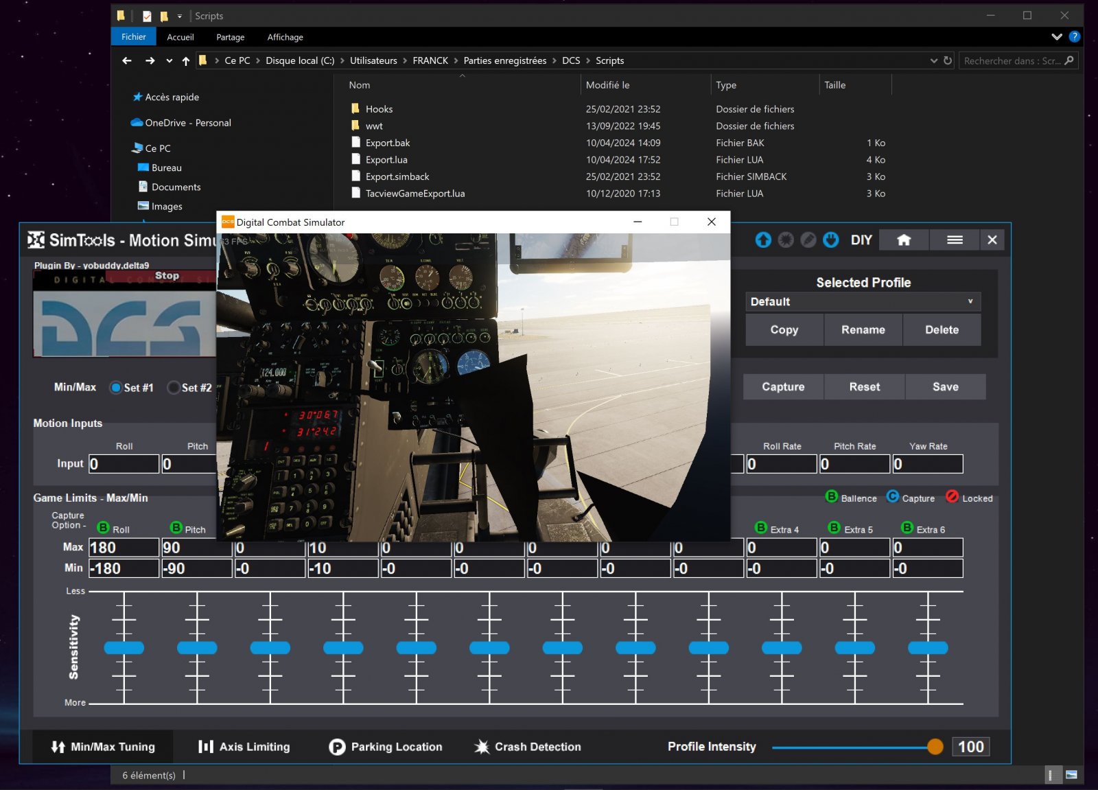Toggle capture option icon for Roll
Image resolution: width=1098 pixels, height=790 pixels.
tap(104, 528)
